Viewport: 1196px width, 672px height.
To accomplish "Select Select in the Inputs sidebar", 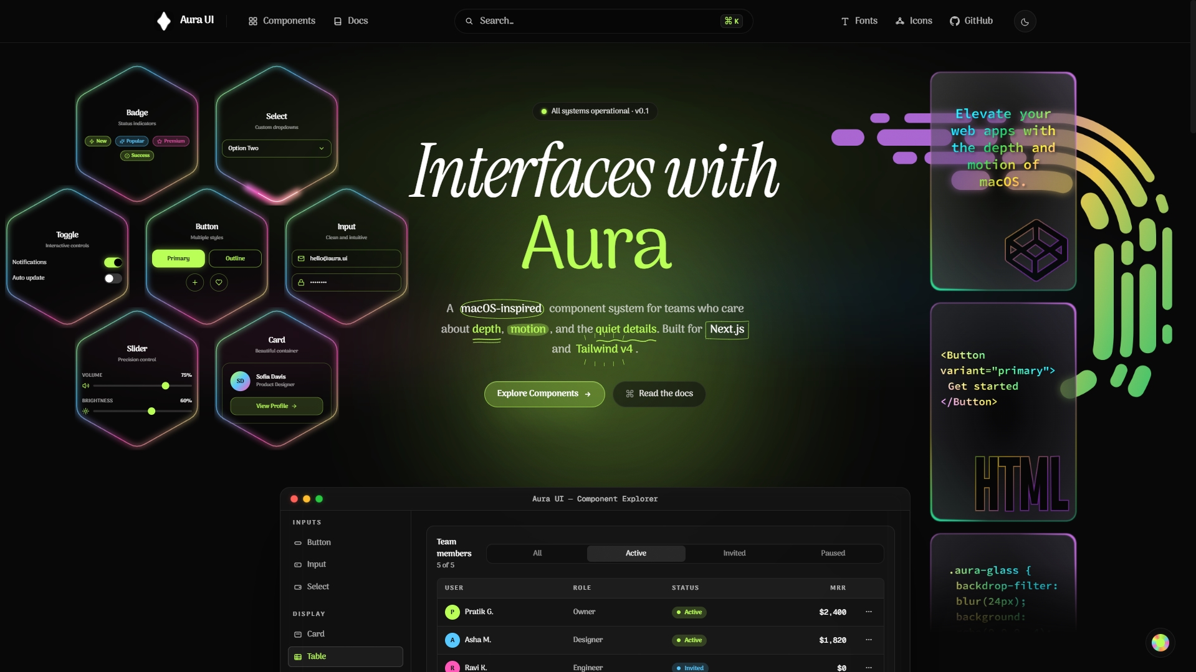I will 345,587.
